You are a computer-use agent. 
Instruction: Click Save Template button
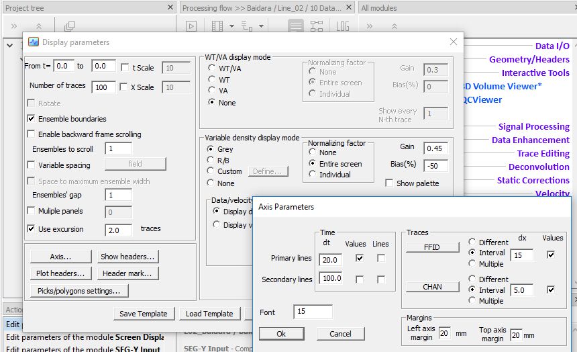tap(144, 314)
